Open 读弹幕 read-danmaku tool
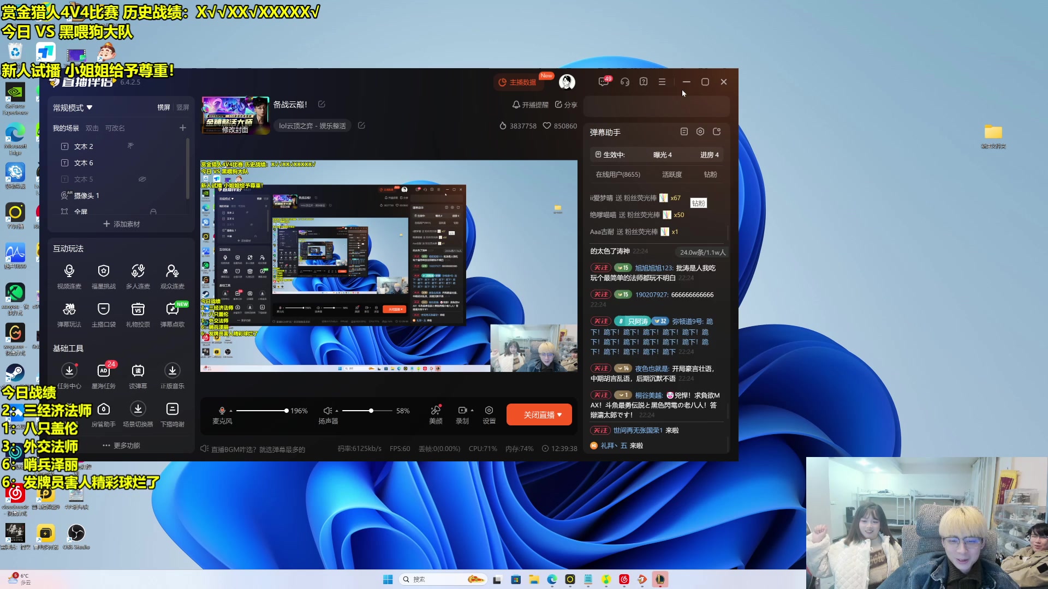Image resolution: width=1048 pixels, height=589 pixels. coord(138,376)
